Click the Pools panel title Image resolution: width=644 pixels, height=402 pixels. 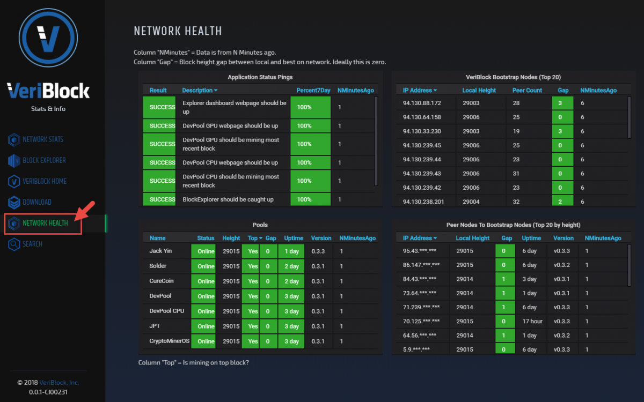pyautogui.click(x=260, y=225)
